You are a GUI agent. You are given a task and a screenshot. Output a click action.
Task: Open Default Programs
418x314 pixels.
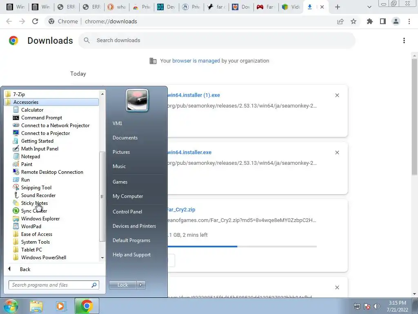point(131,240)
